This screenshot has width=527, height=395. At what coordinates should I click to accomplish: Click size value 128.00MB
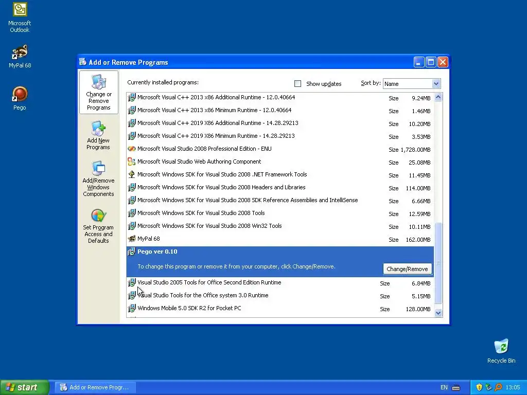(418, 309)
